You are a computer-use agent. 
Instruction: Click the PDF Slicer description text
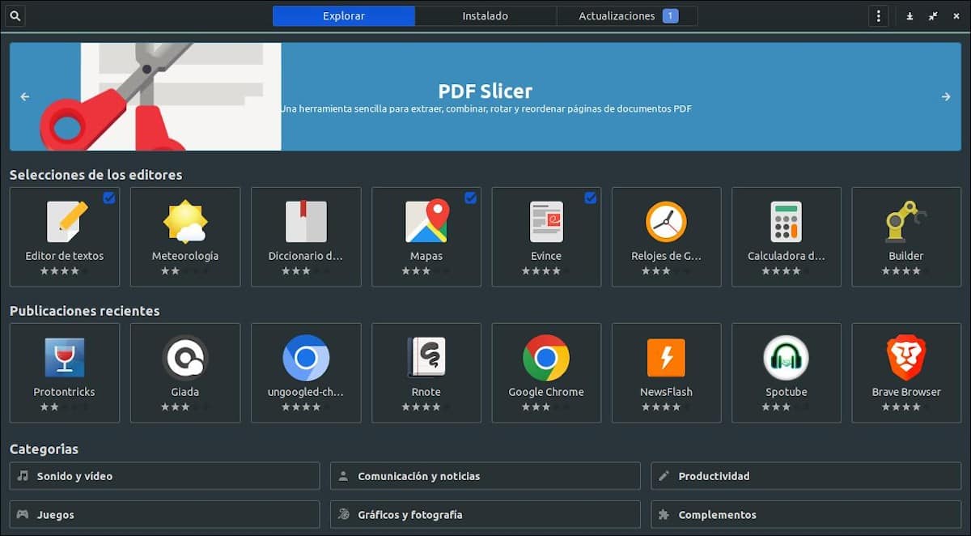point(485,109)
